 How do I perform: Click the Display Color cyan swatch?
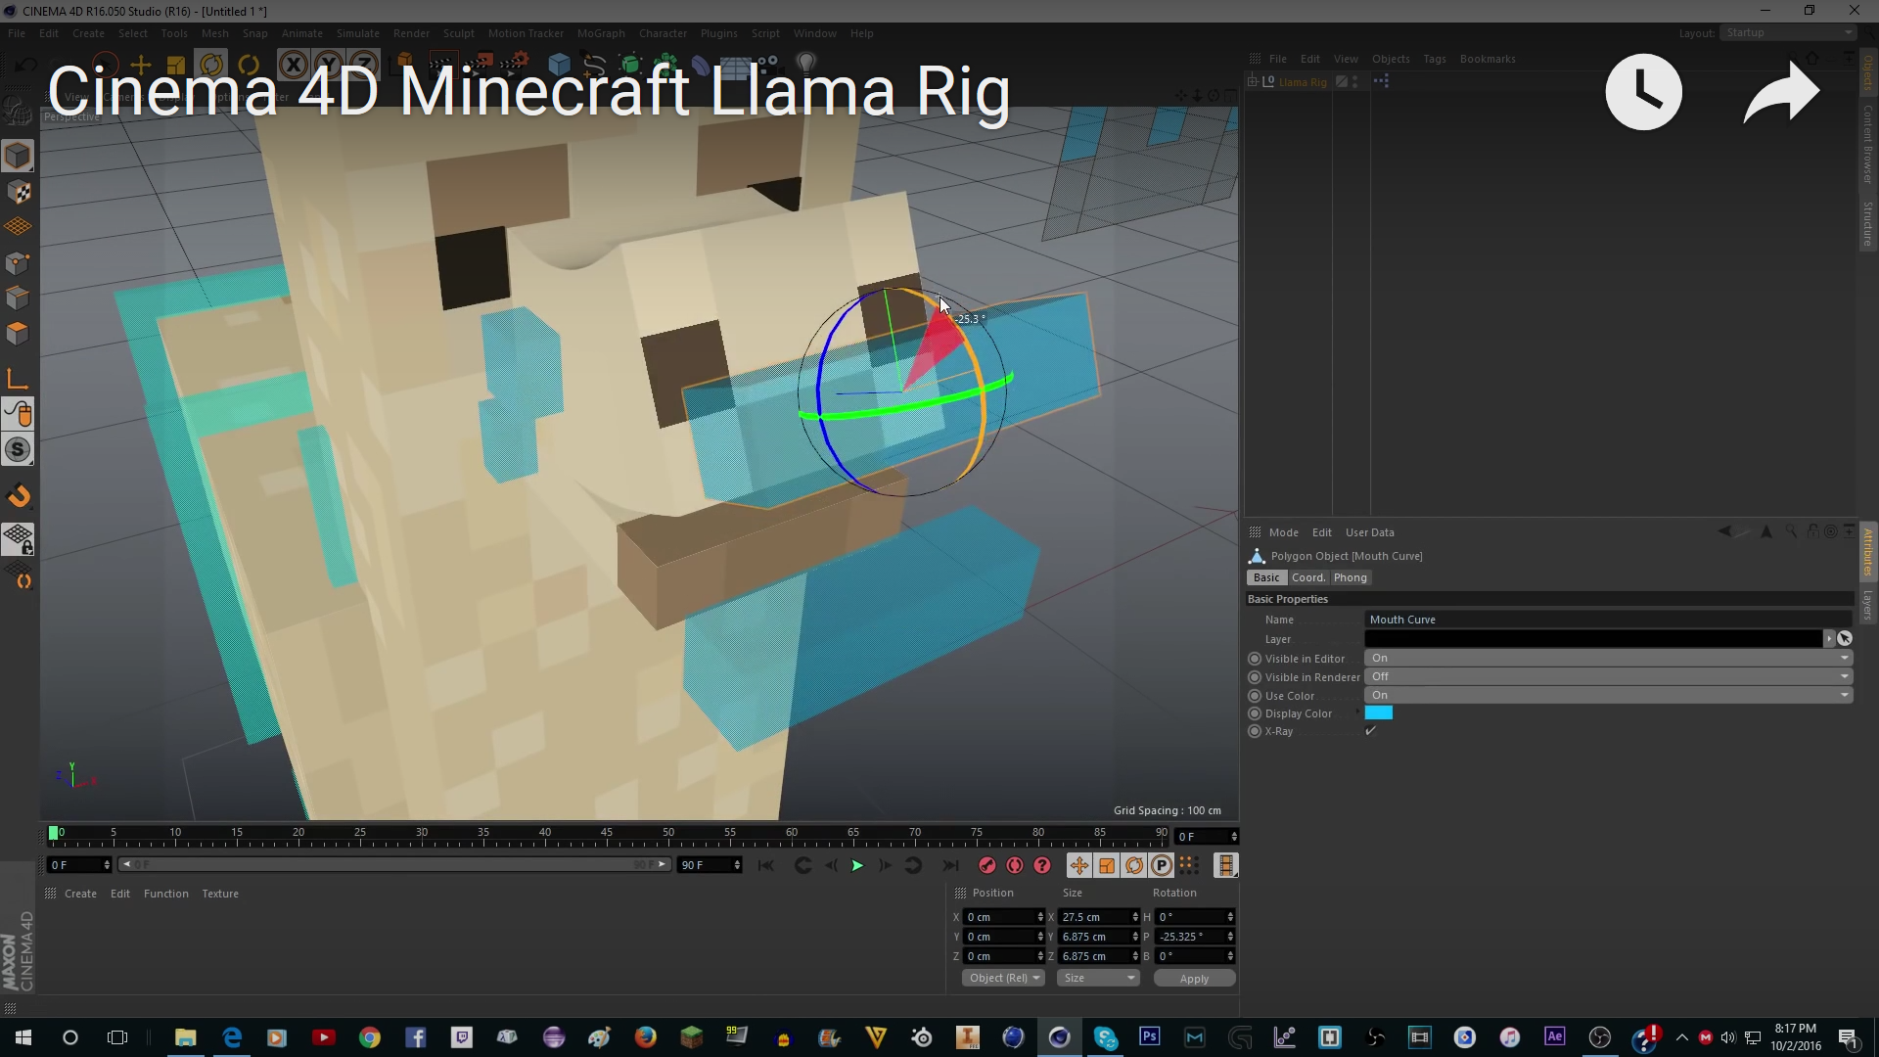click(x=1379, y=713)
